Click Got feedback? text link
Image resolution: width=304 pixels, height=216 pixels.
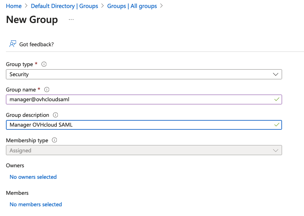(37, 44)
